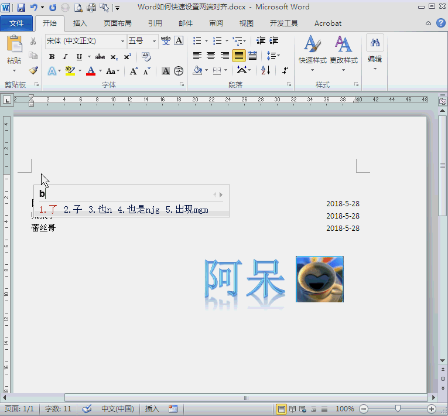The width and height of the screenshot is (448, 416).
Task: Show or hide paragraph marks
Action: click(x=285, y=70)
